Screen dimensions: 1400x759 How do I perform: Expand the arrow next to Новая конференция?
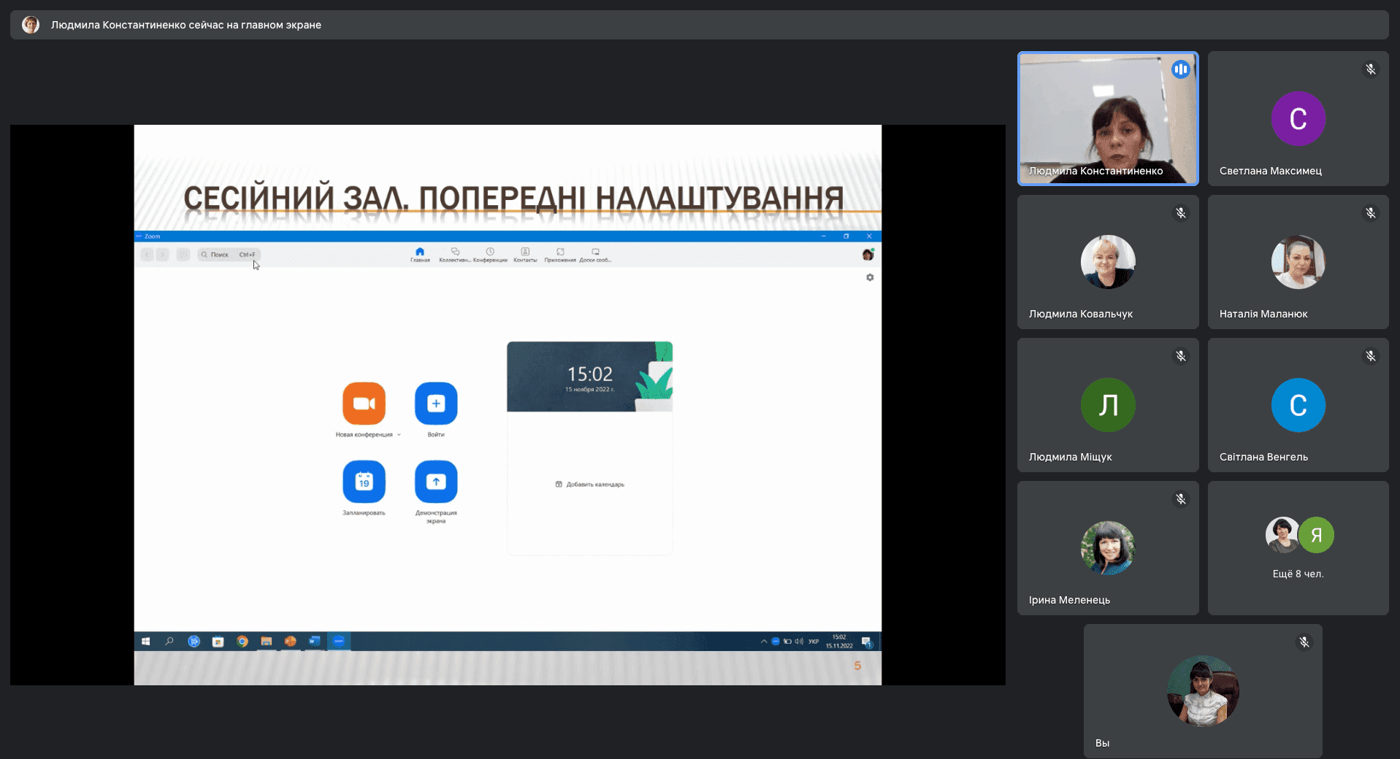399,435
